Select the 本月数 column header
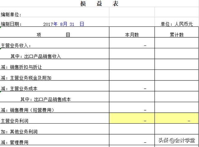This screenshot has height=147, width=199. [132, 32]
